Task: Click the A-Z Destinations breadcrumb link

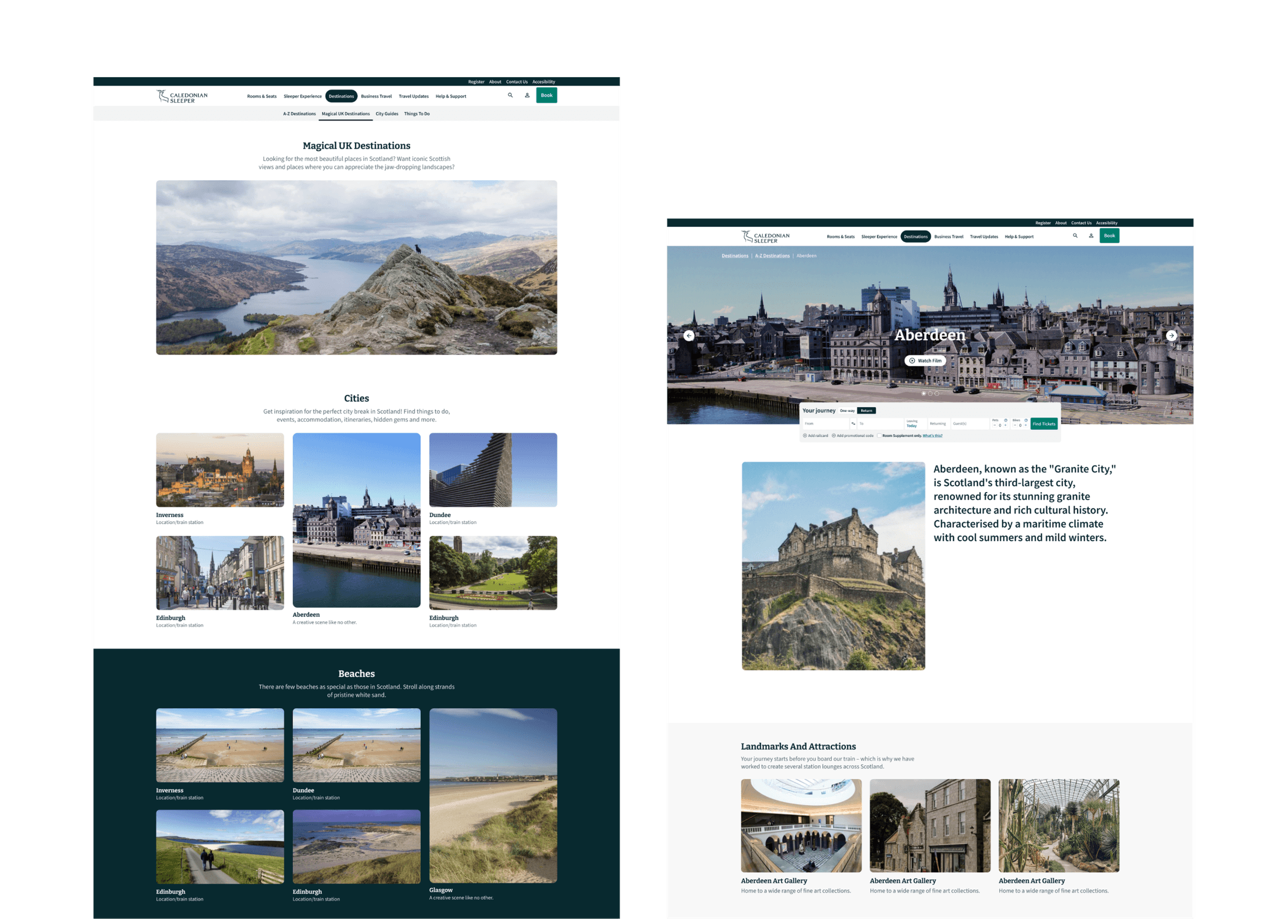Action: click(x=772, y=256)
